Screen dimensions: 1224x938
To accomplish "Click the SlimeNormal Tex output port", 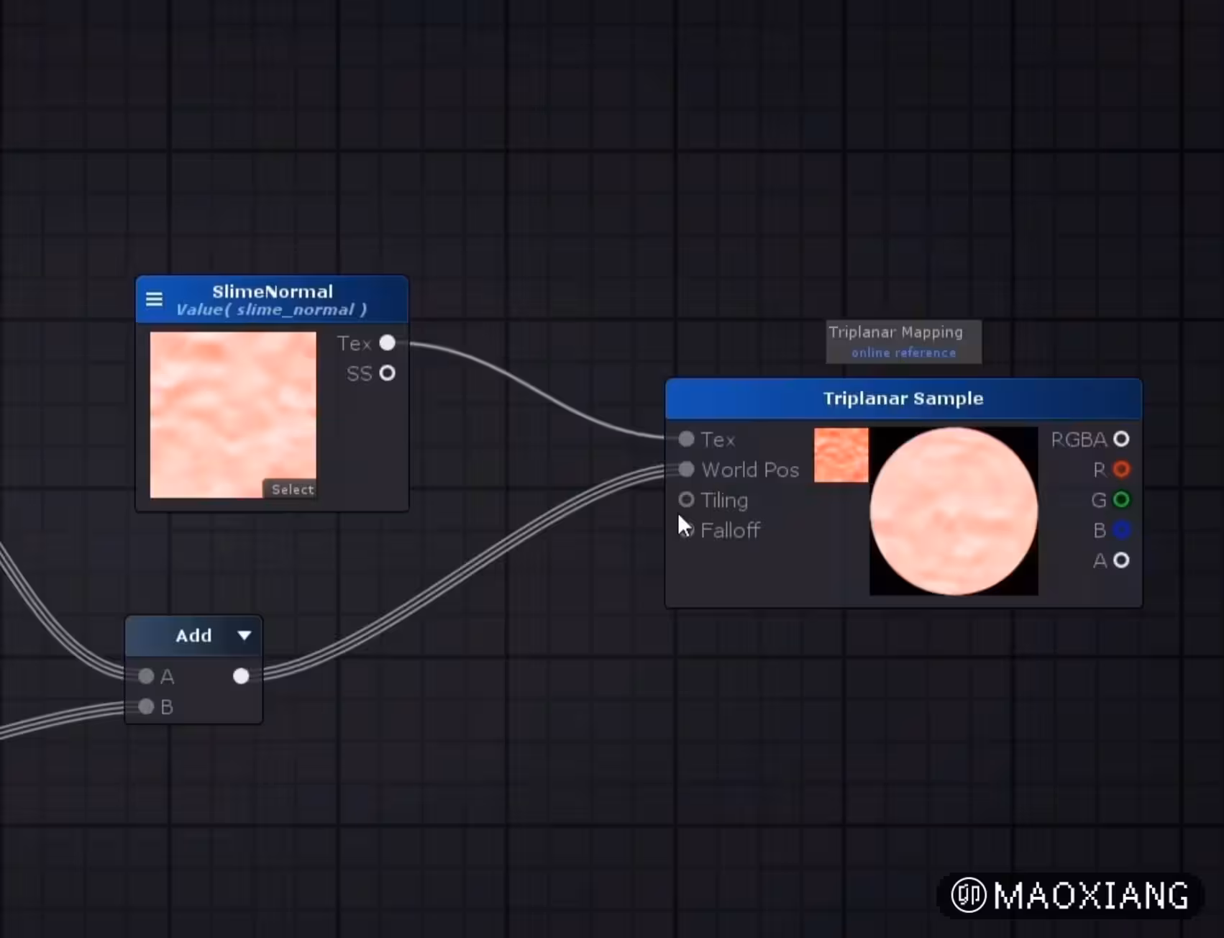I will pyautogui.click(x=387, y=343).
